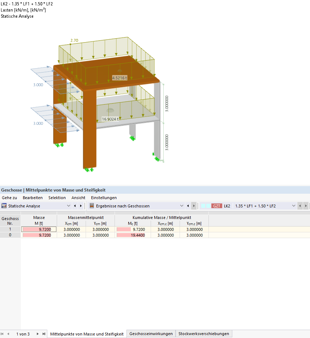Click the GZT red design situation badge
The height and width of the screenshot is (338, 310).
[x=217, y=206]
